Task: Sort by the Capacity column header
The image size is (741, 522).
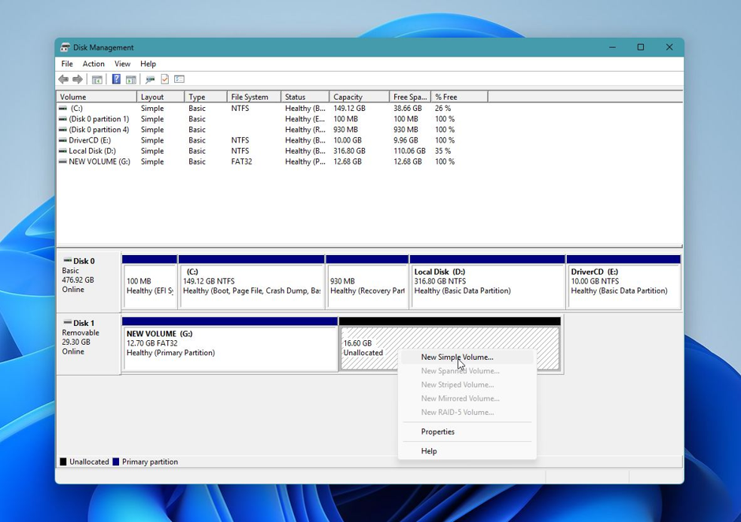Action: (x=359, y=97)
